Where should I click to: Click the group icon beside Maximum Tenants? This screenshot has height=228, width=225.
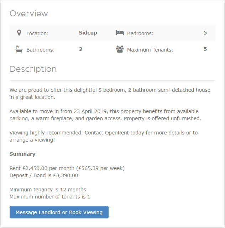coord(120,49)
